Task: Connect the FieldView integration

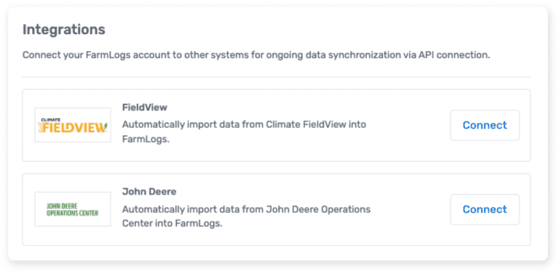Action: pyautogui.click(x=485, y=125)
